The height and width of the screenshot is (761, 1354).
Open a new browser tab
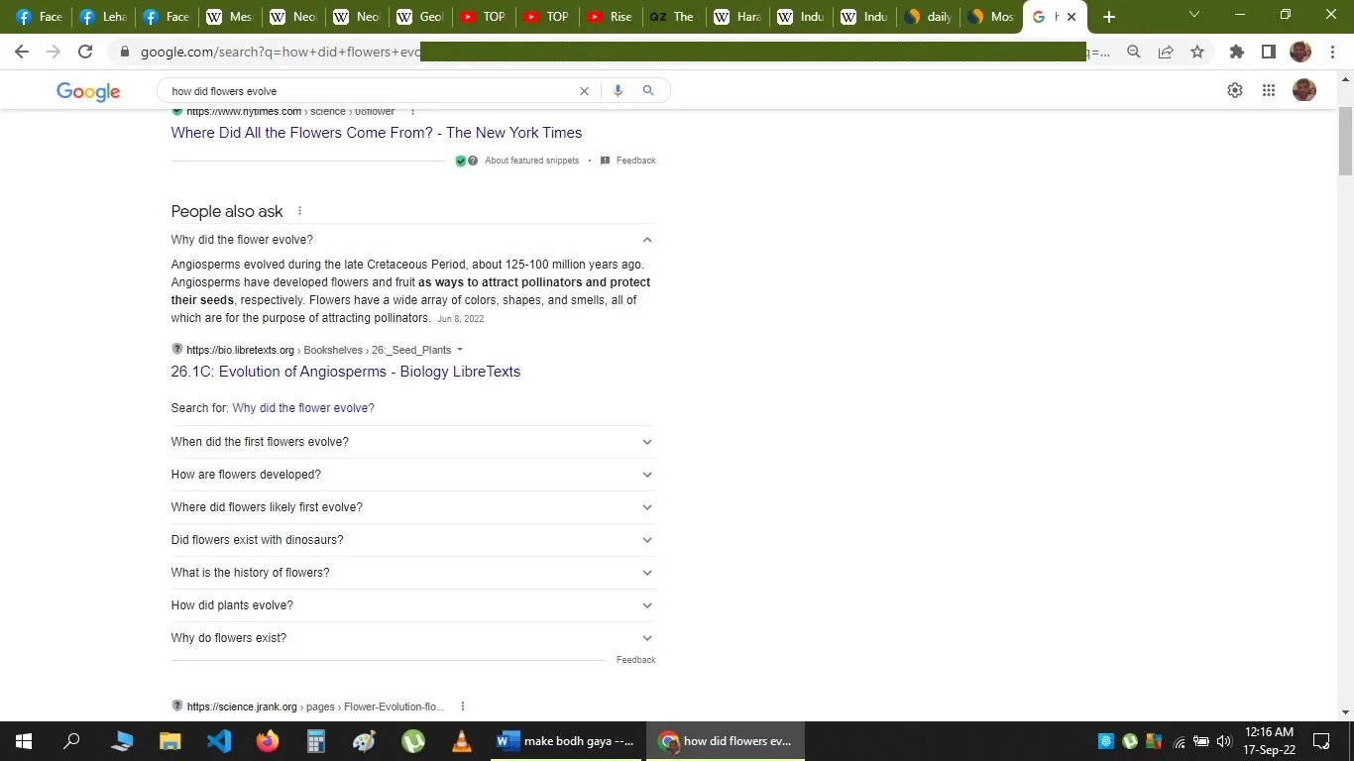[x=1109, y=17]
